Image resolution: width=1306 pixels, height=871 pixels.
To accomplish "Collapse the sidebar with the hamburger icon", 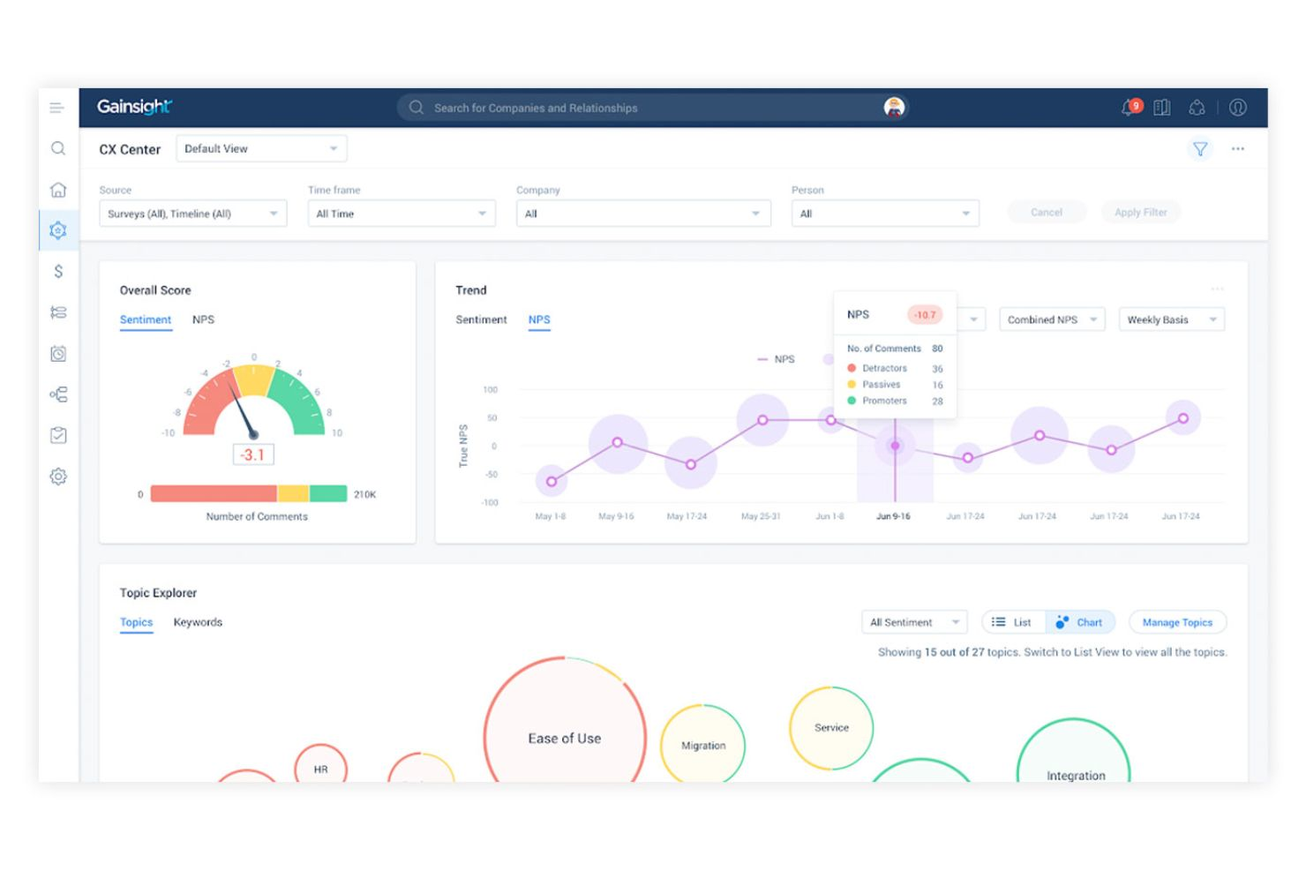I will point(56,107).
